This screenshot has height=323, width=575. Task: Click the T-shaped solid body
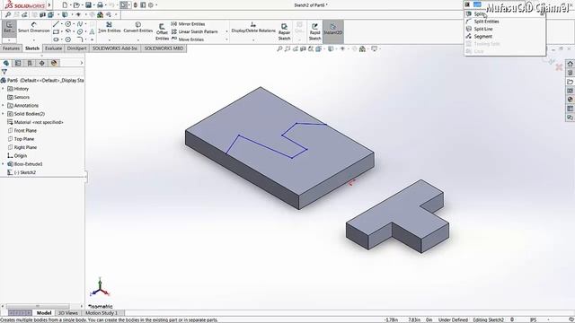398,216
